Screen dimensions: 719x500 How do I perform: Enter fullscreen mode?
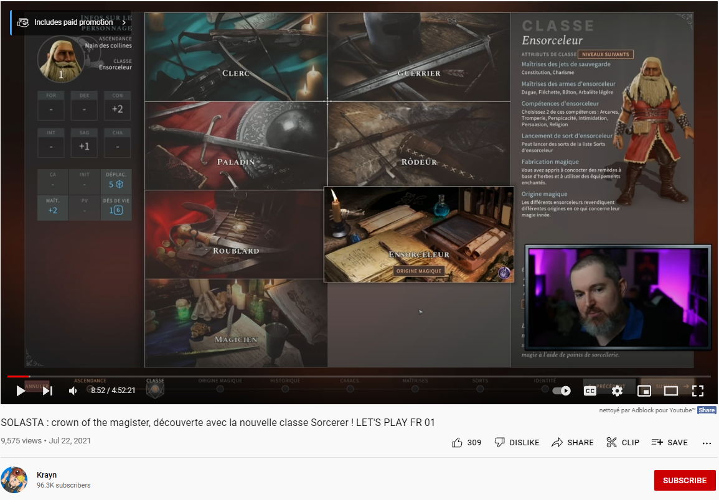point(698,391)
